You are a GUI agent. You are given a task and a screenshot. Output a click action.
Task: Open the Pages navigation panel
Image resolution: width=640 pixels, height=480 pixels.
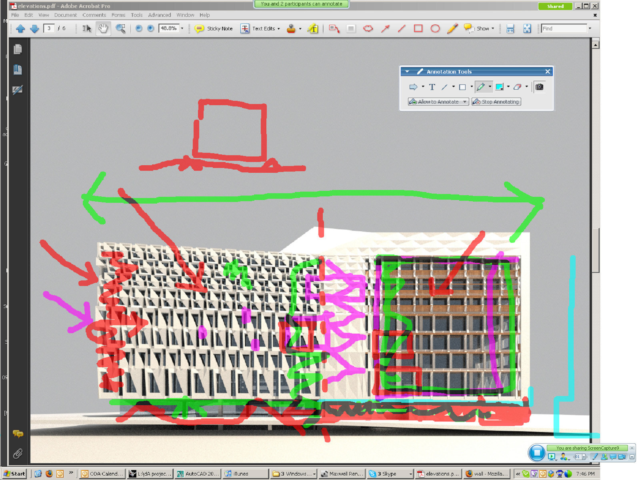coord(18,49)
